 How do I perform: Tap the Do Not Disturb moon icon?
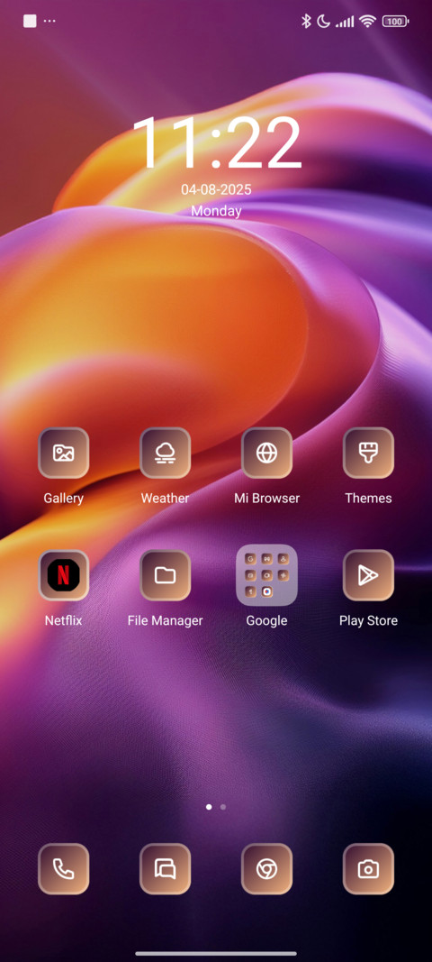(323, 22)
